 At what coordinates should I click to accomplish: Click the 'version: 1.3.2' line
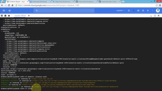tap(10, 67)
